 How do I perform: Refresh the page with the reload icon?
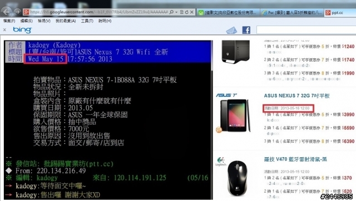tap(187, 12)
